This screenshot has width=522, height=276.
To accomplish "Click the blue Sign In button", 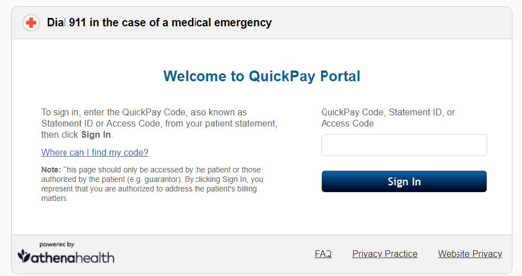I will (x=404, y=181).
